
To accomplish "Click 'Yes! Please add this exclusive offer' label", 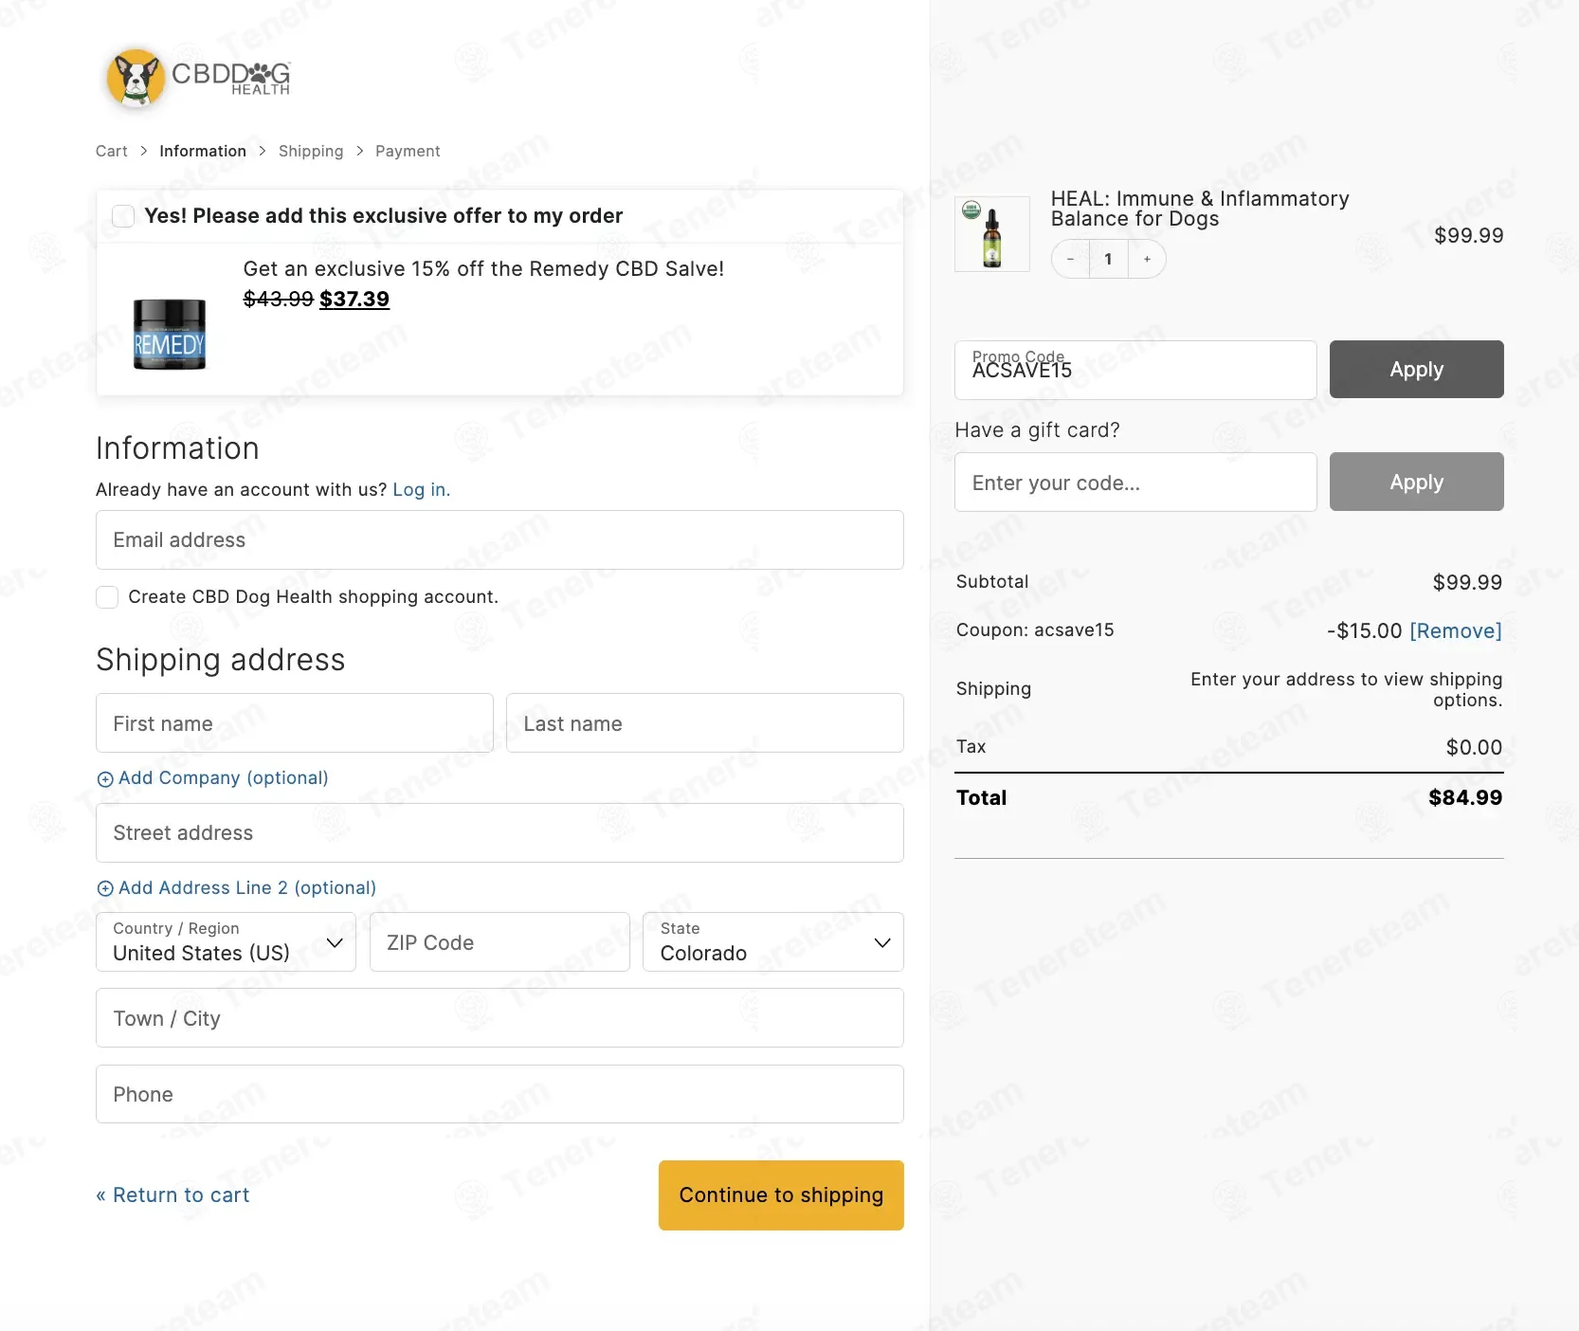I will 384,216.
